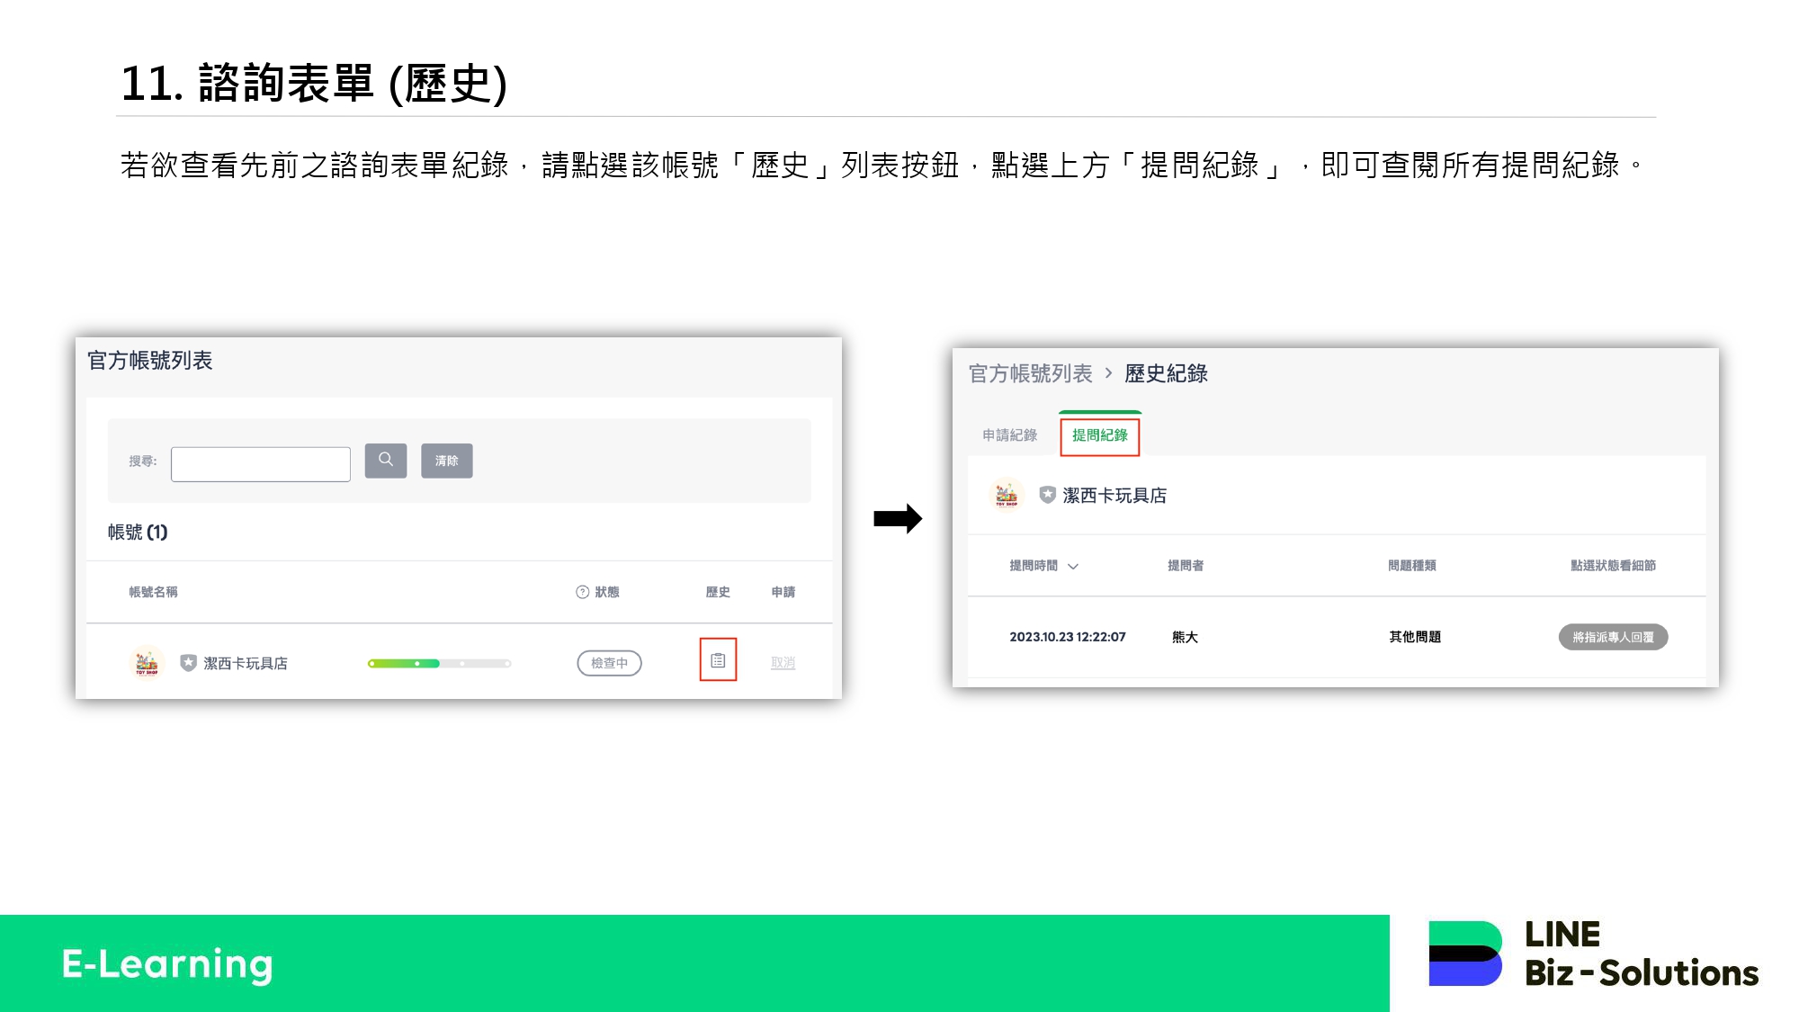Click the 搜尋 search input field
Screen dimensions: 1799x1012
point(261,464)
